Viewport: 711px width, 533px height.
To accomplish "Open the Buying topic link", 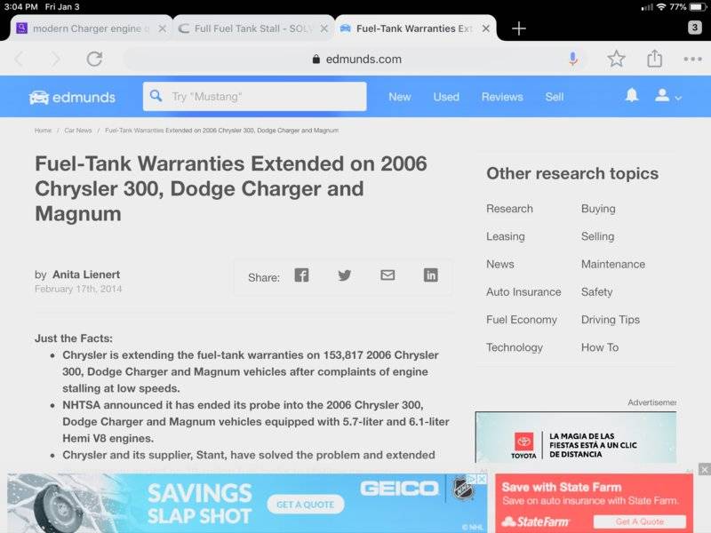I will coord(598,209).
